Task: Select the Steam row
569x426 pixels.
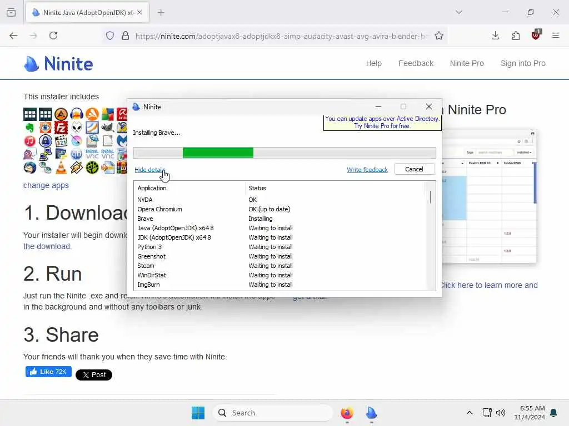Action: coord(279,266)
